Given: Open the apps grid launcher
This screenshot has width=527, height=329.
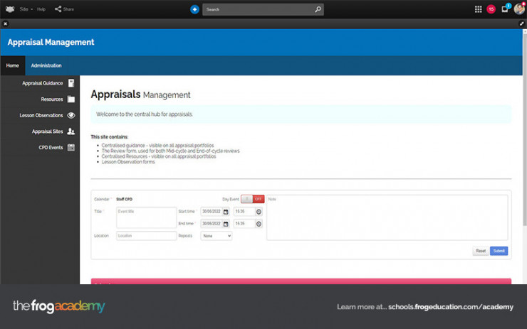Looking at the screenshot, I should click(478, 9).
